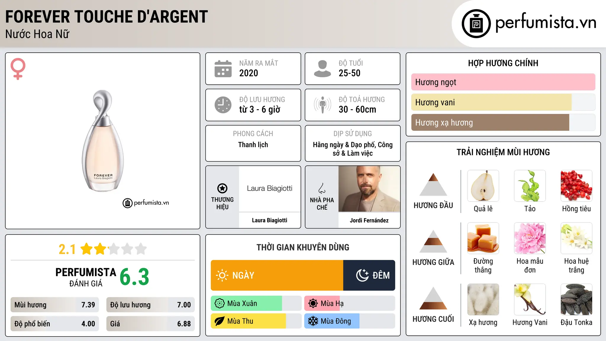Click the Thời gian khuyên dùng heading

[x=303, y=247]
